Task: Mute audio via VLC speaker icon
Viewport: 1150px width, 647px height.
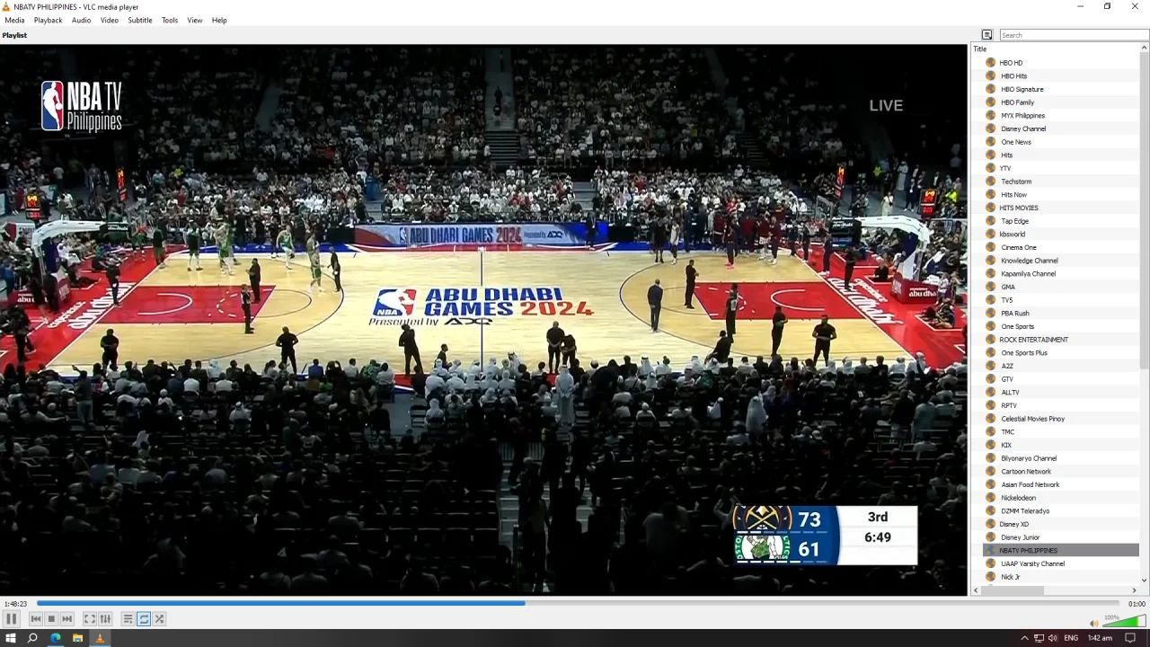Action: pos(1093,623)
